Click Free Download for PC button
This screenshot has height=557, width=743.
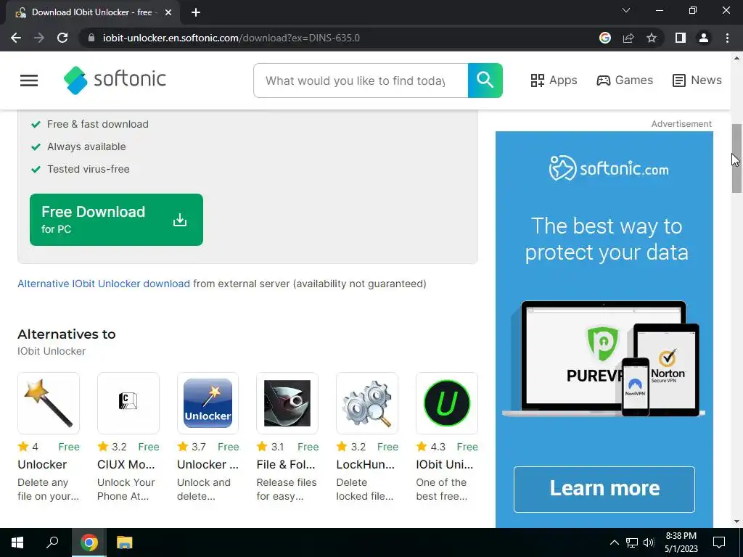pyautogui.click(x=117, y=220)
